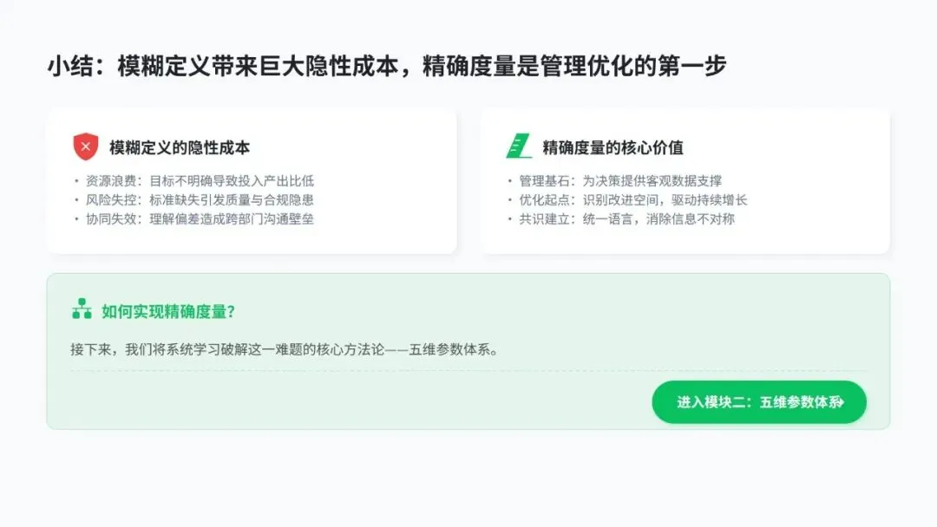
Task: Click the dashed divider in green panel
Action: pyautogui.click(x=347, y=371)
